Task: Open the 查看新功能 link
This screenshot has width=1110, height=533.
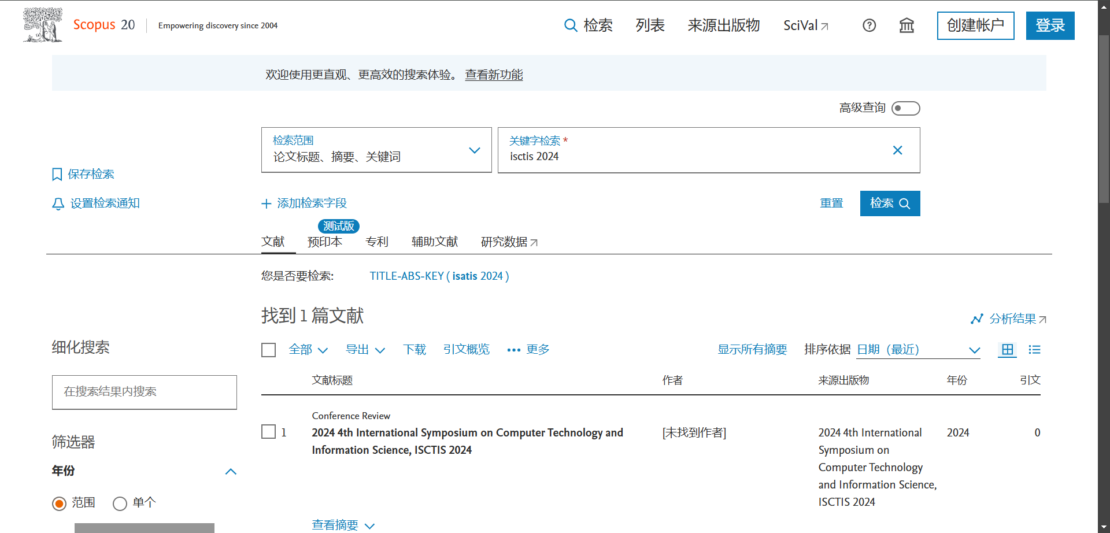Action: [494, 75]
